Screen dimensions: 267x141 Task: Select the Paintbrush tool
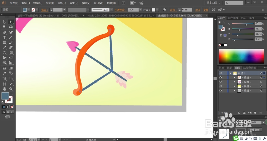(11, 42)
